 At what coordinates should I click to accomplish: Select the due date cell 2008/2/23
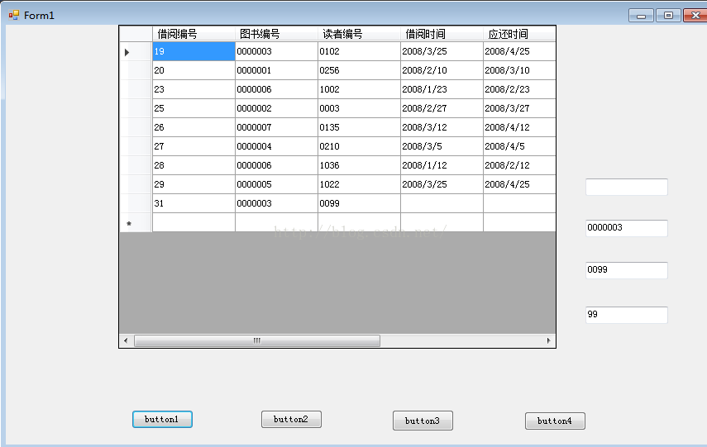pyautogui.click(x=519, y=89)
